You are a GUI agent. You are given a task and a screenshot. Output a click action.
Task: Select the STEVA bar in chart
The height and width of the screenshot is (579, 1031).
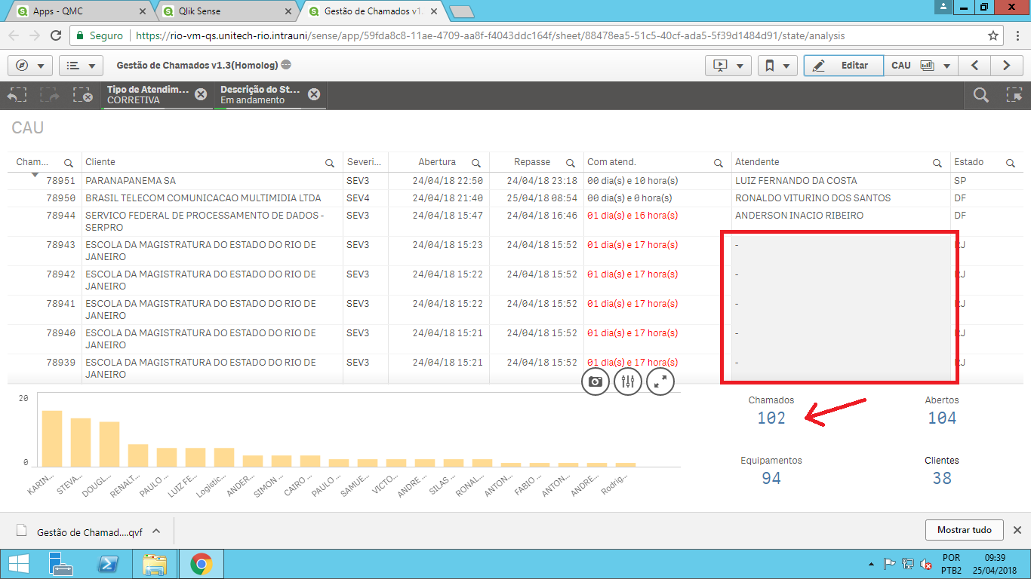[81, 443]
